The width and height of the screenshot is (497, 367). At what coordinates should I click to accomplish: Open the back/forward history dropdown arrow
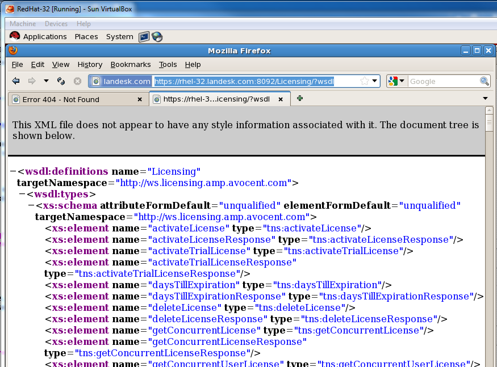click(46, 81)
